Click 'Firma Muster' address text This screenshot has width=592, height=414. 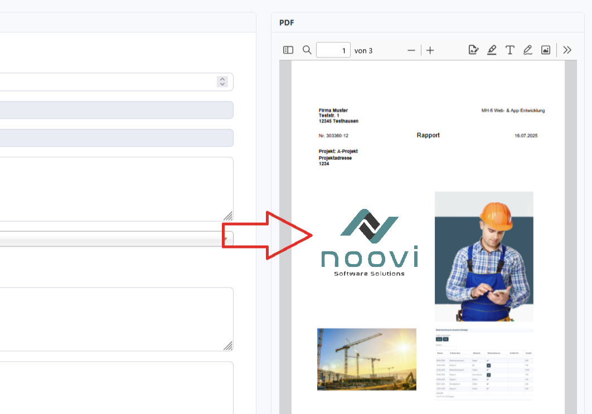pyautogui.click(x=333, y=110)
